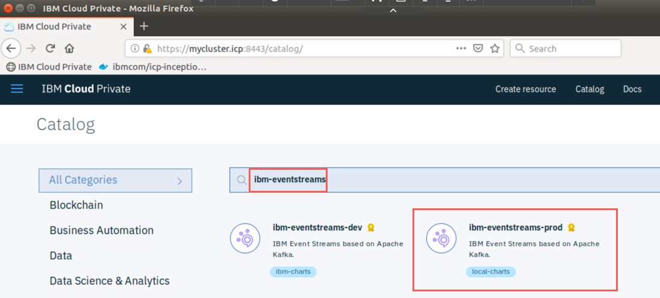This screenshot has width=660, height=298.
Task: Open the hamburger navigation menu
Action: tap(17, 89)
